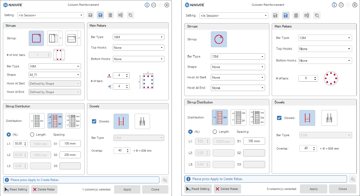Select the second dowel type icon in right dialog
Viewport: 360px width, 196px height.
(329, 118)
